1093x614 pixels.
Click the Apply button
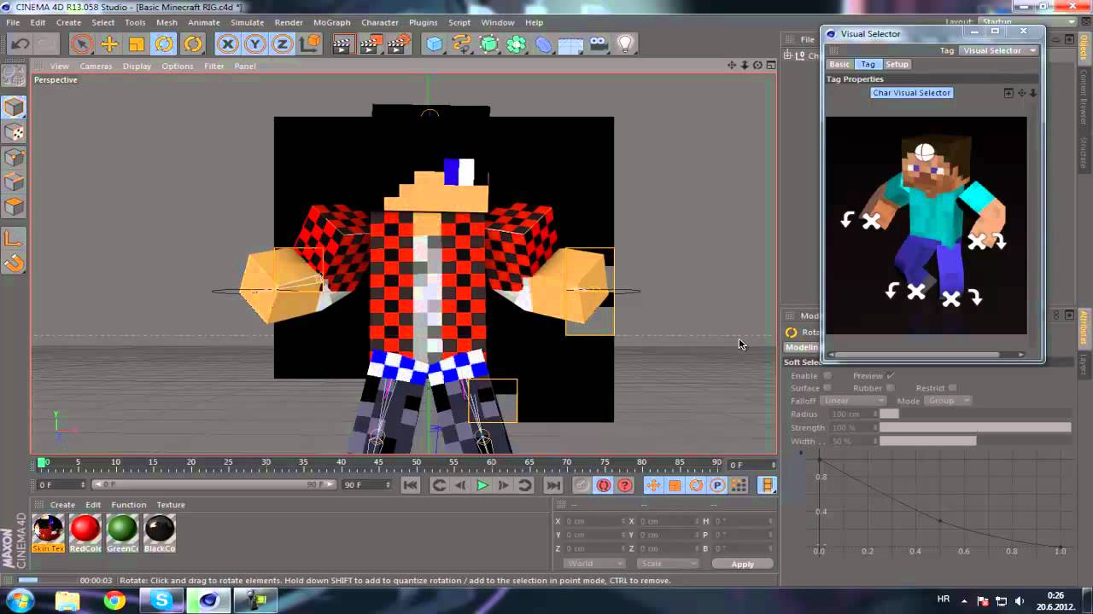pos(742,564)
